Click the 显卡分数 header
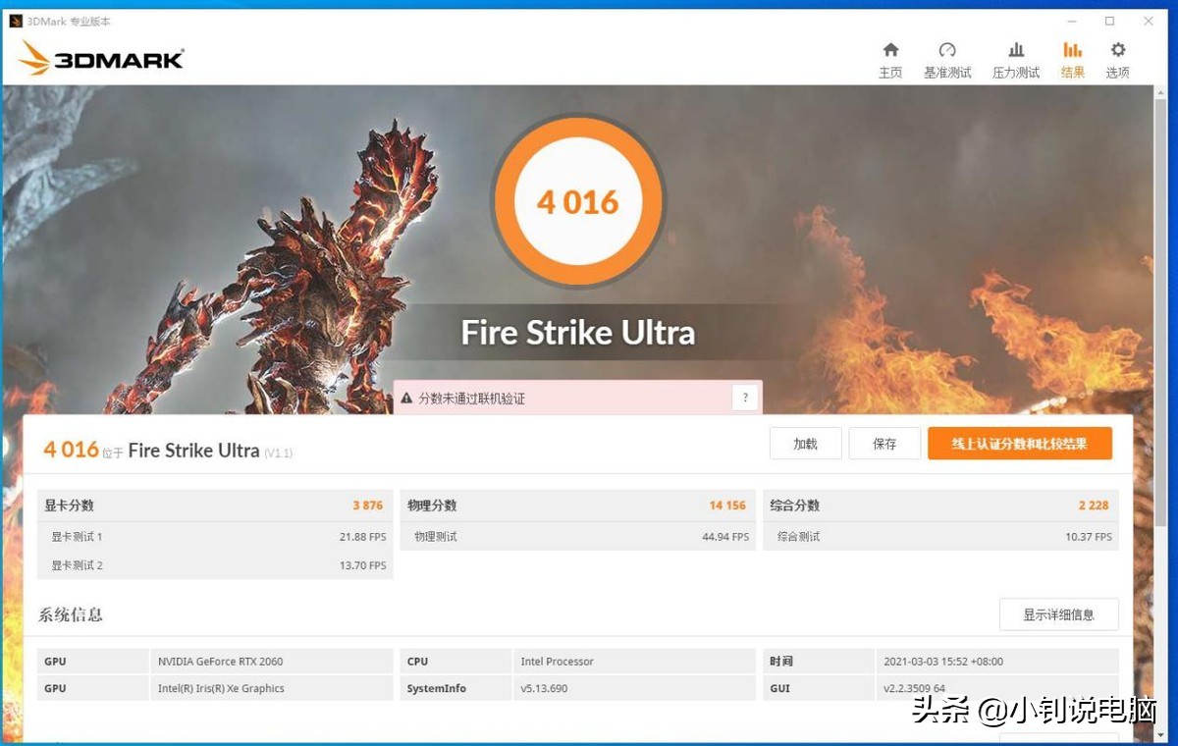1178x746 pixels. click(69, 506)
